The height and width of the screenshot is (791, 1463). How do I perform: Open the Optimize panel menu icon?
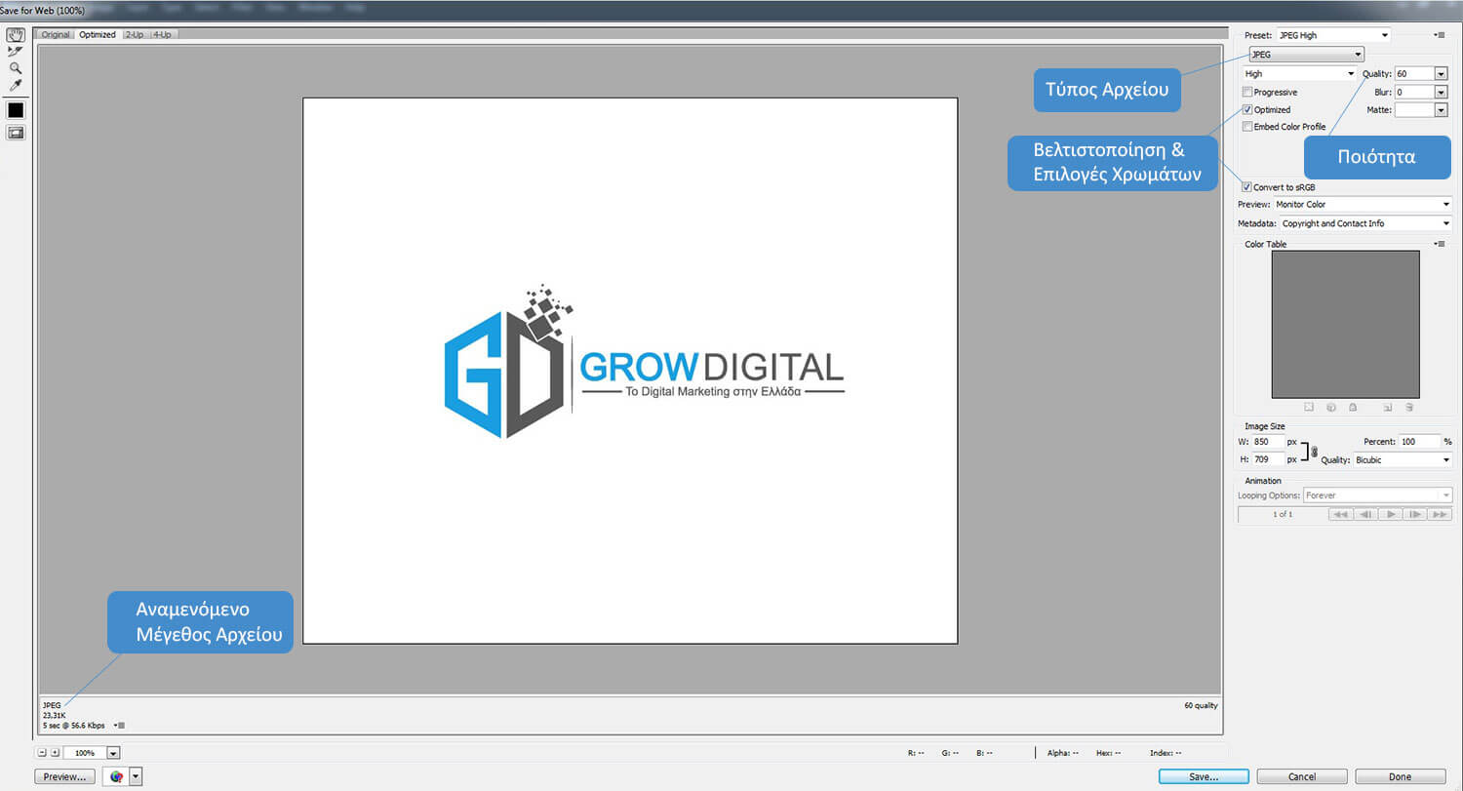[1439, 35]
